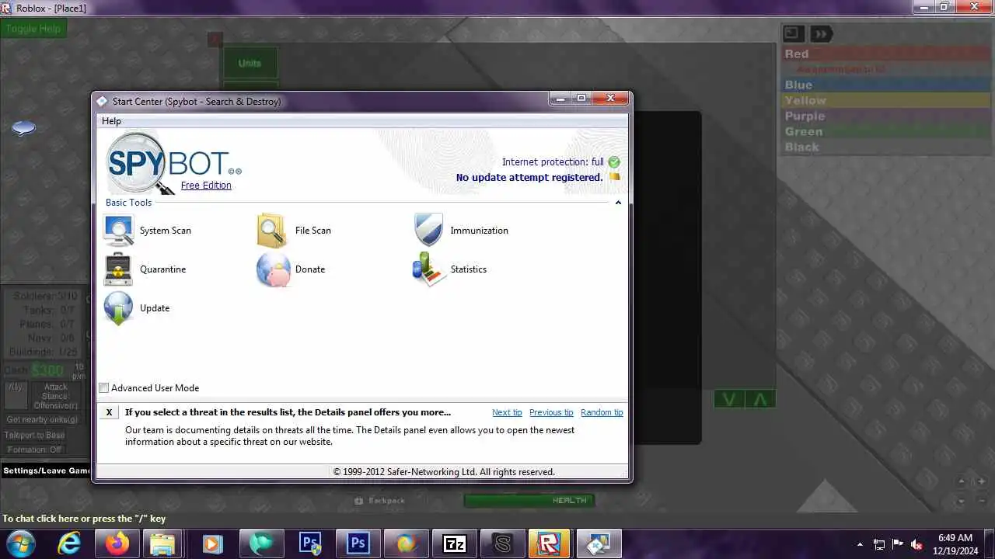The height and width of the screenshot is (559, 995).
Task: Click the Roblox leaderboard double-arrow icon
Action: (821, 33)
